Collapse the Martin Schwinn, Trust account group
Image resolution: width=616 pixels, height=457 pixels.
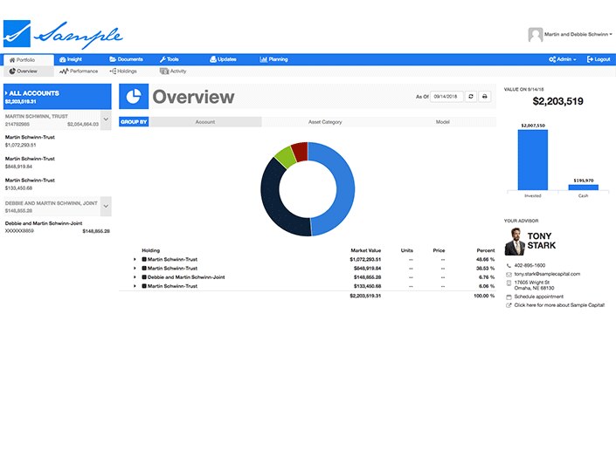[106, 119]
